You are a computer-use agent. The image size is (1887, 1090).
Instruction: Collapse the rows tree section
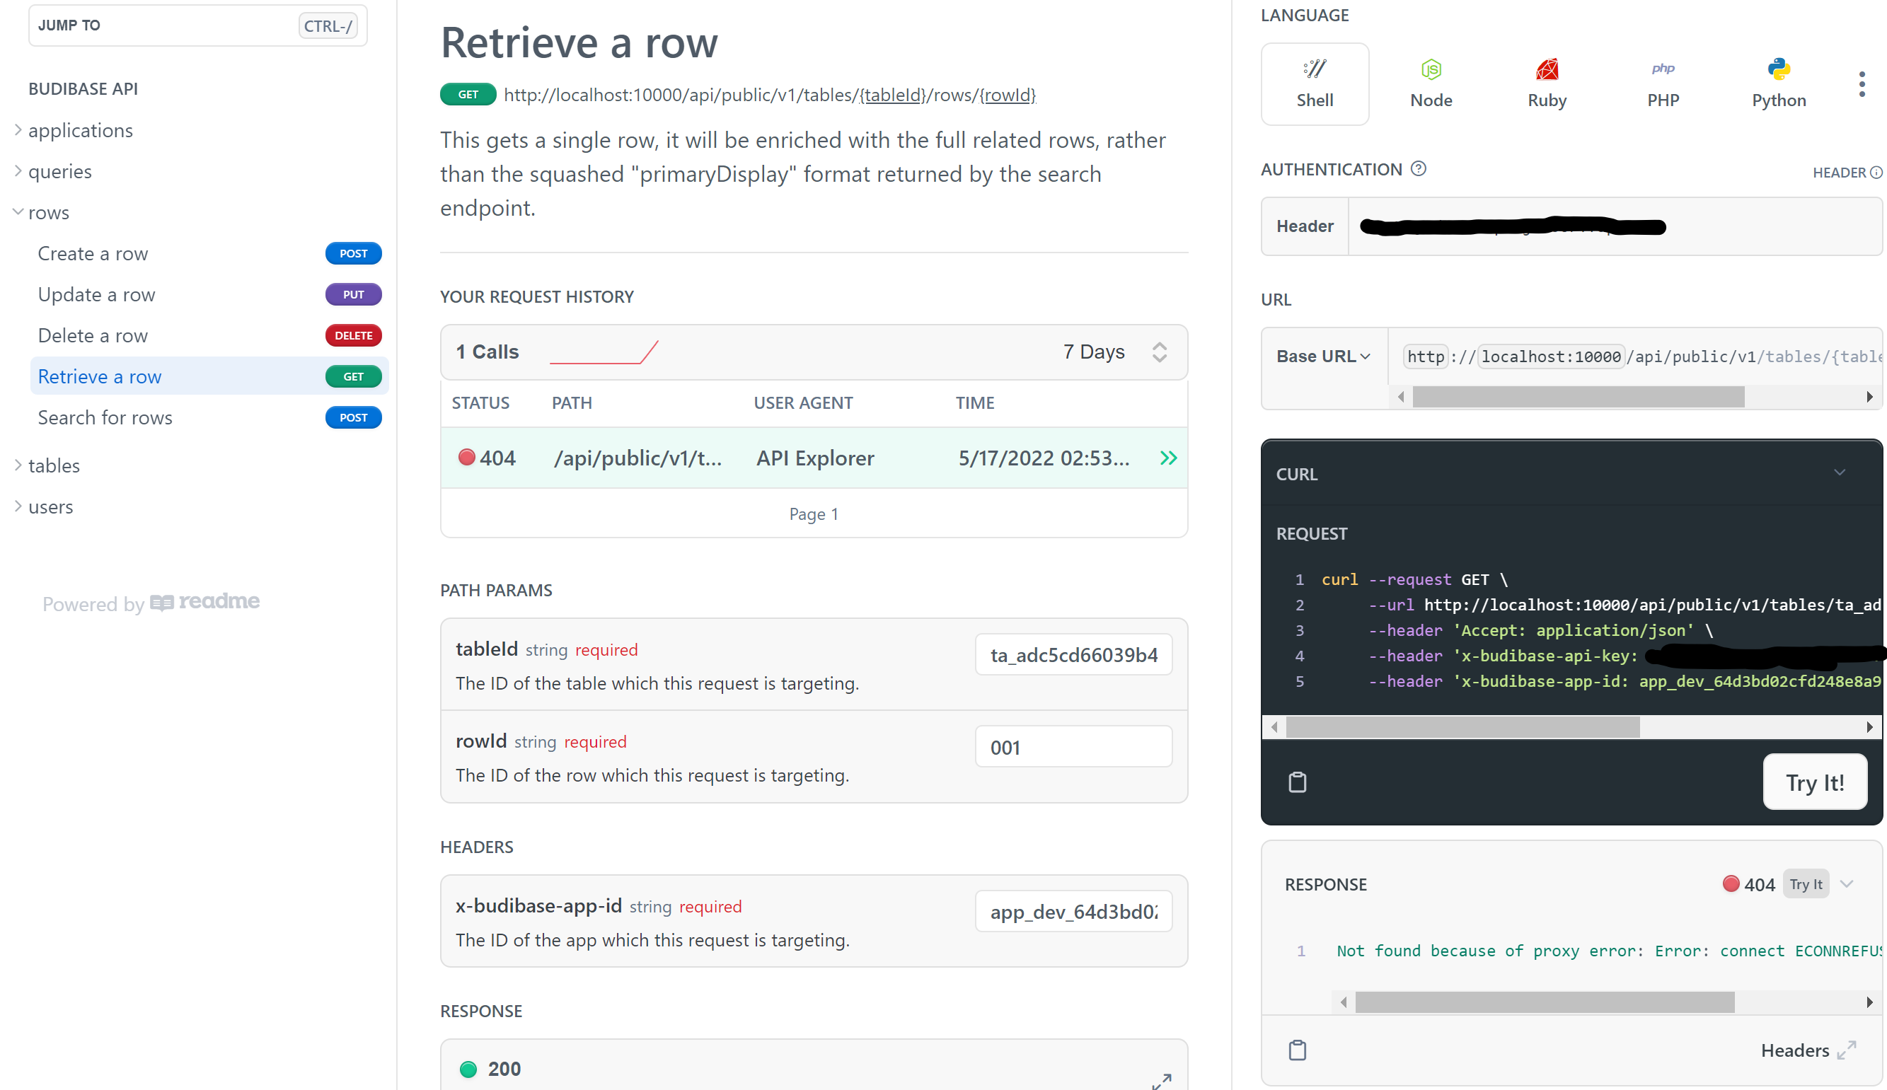pos(18,212)
